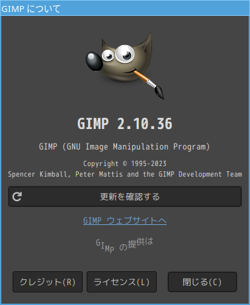Click the refresh arrow icon in update button

[x=17, y=196]
